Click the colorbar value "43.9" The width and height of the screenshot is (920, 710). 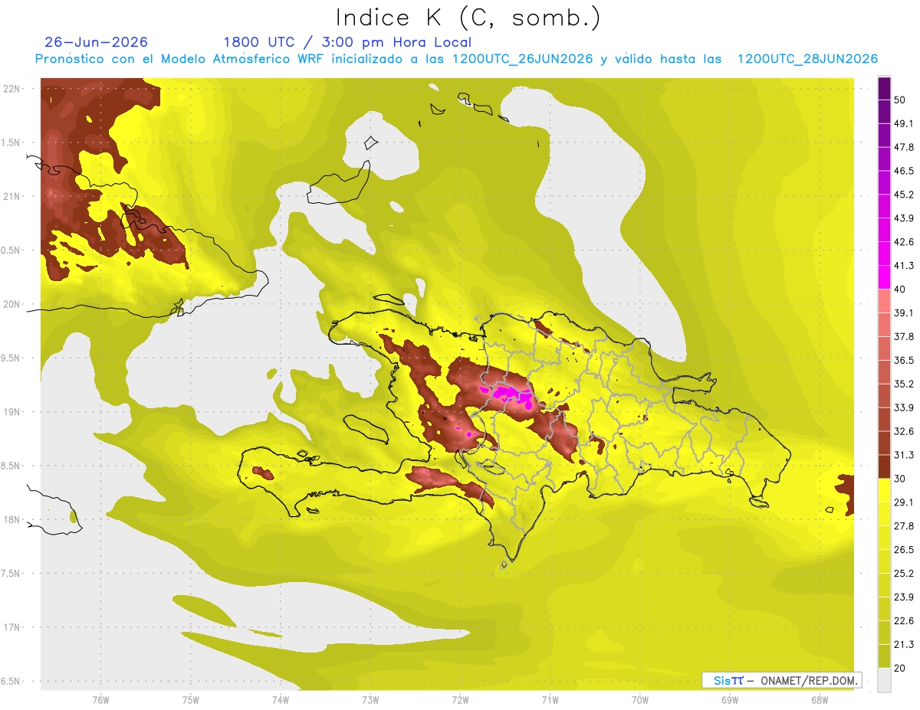coord(904,218)
